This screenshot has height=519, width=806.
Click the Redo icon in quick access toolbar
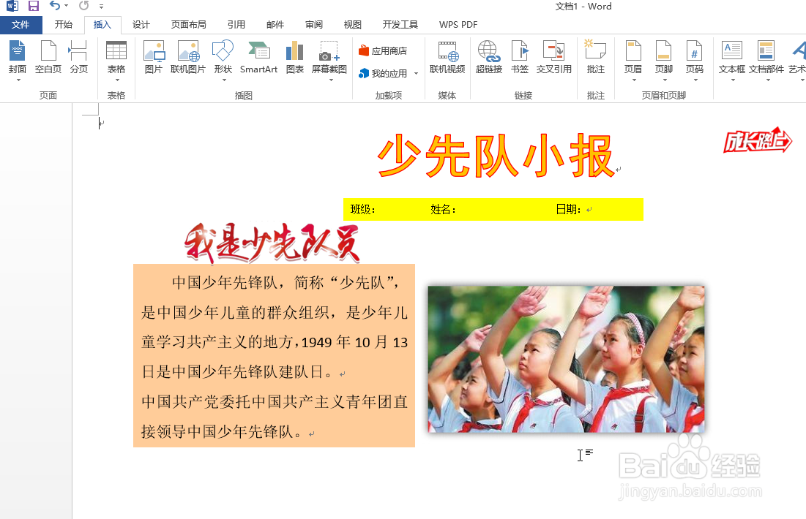pos(83,6)
